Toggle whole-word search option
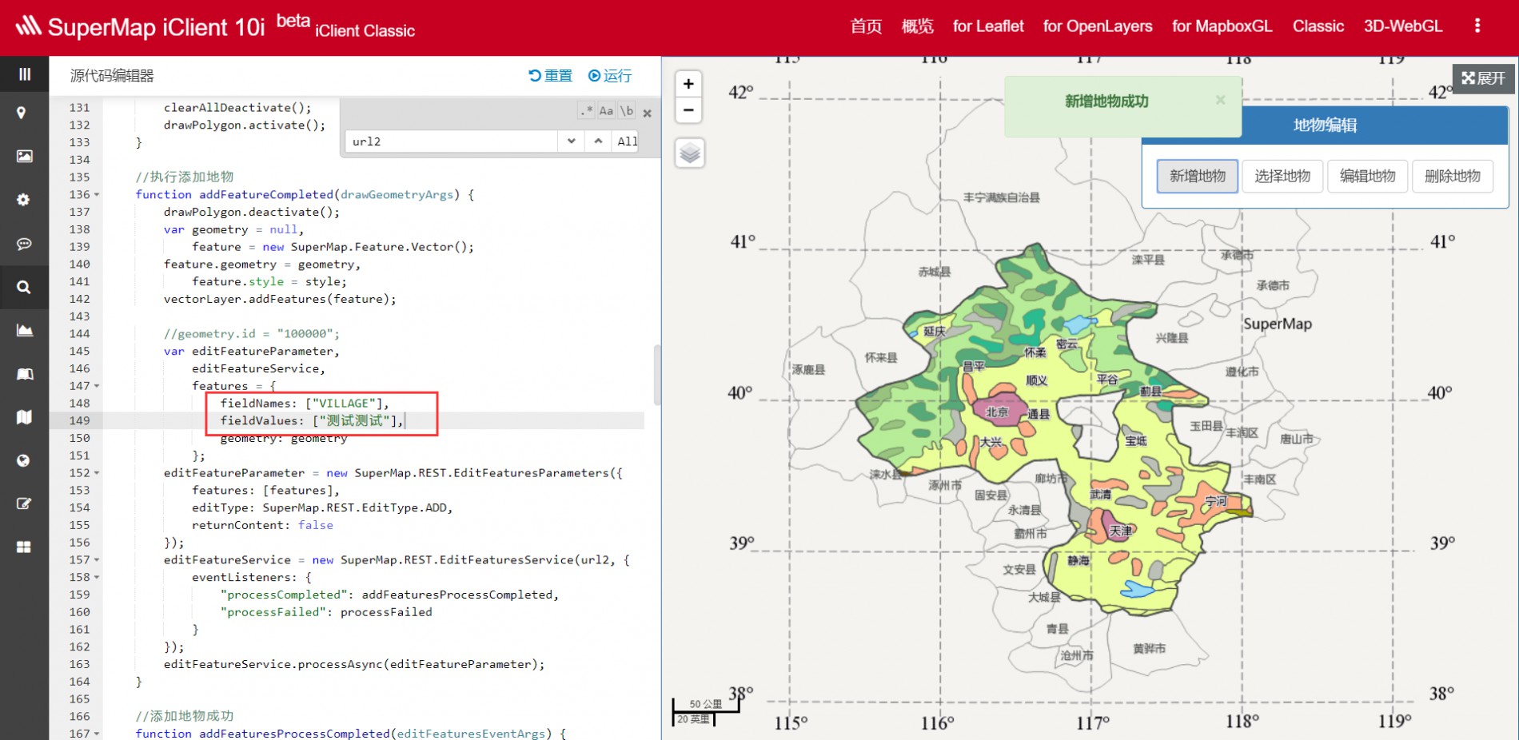 pos(627,111)
